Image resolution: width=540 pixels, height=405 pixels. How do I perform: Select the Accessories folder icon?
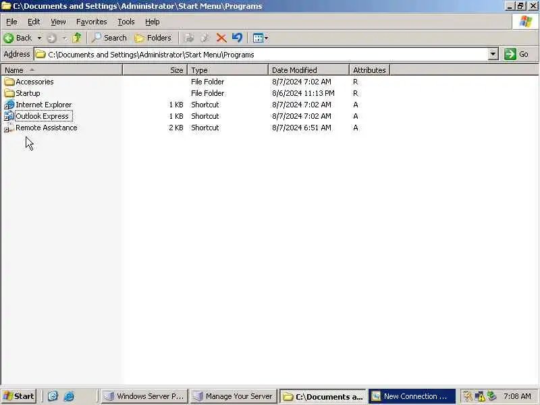click(9, 82)
